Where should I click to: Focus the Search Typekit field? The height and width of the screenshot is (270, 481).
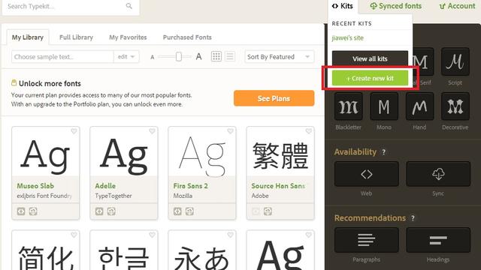click(71, 6)
